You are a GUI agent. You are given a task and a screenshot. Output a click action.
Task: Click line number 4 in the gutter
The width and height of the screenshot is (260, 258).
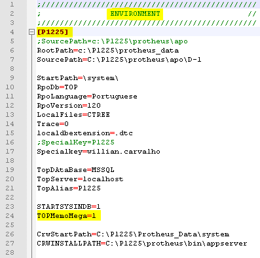(x=12, y=32)
